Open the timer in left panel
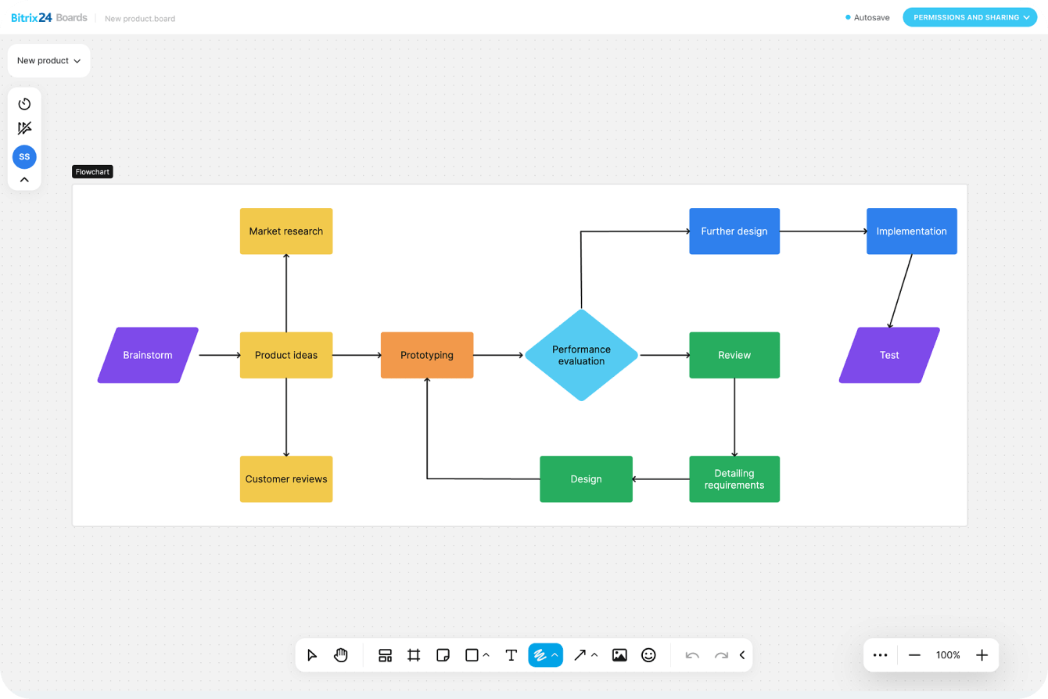The width and height of the screenshot is (1048, 699). pos(24,104)
